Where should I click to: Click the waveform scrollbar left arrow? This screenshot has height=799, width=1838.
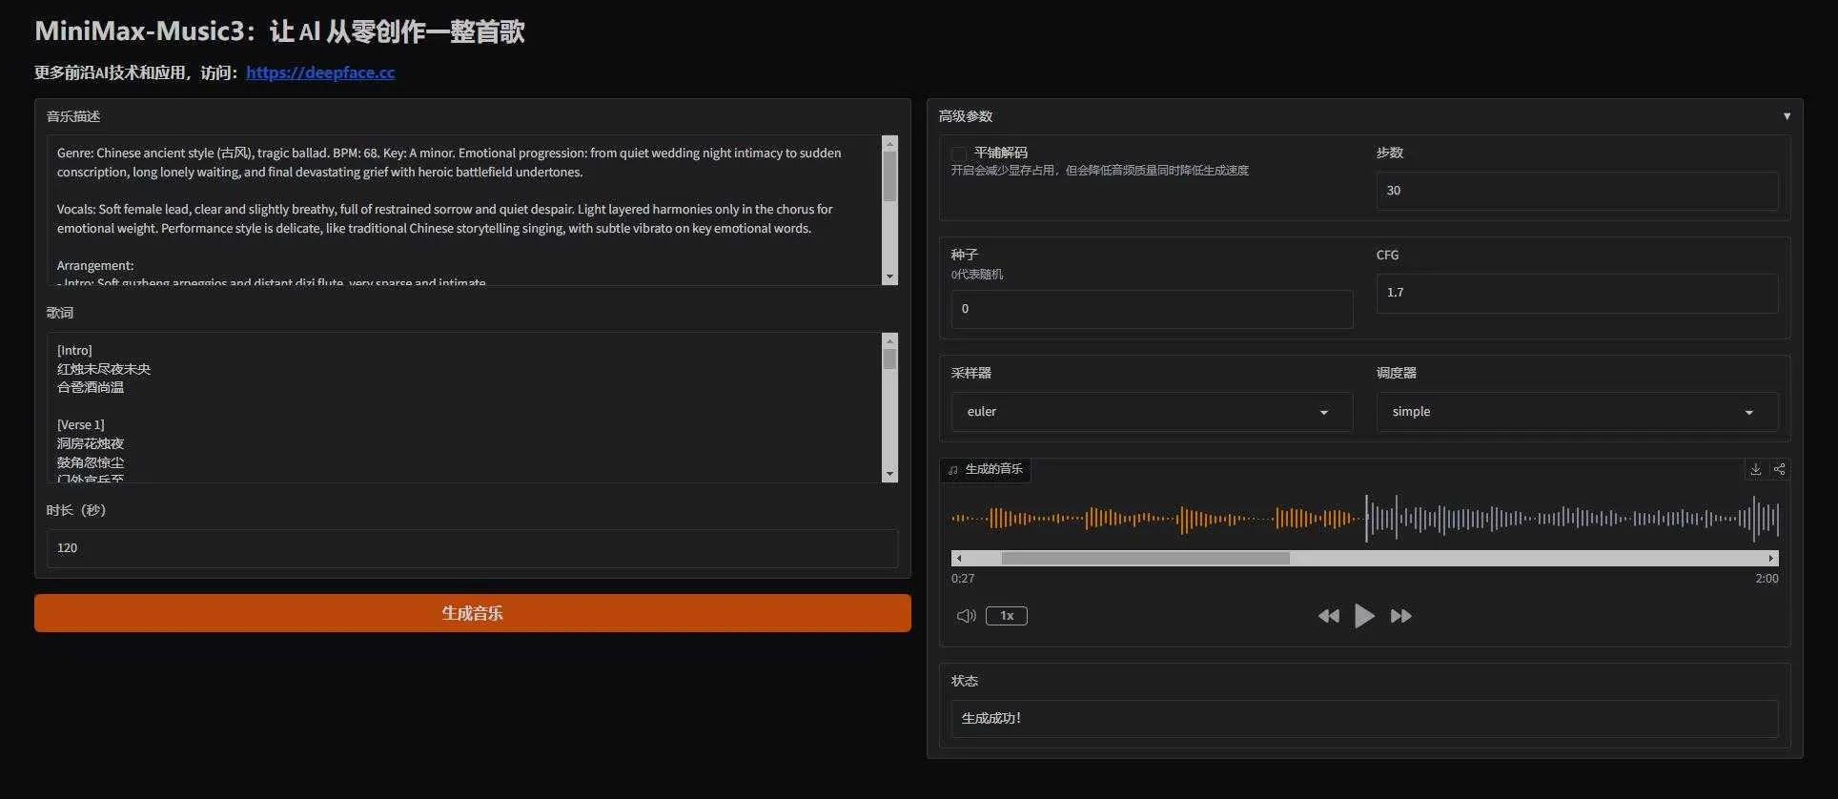pos(958,559)
